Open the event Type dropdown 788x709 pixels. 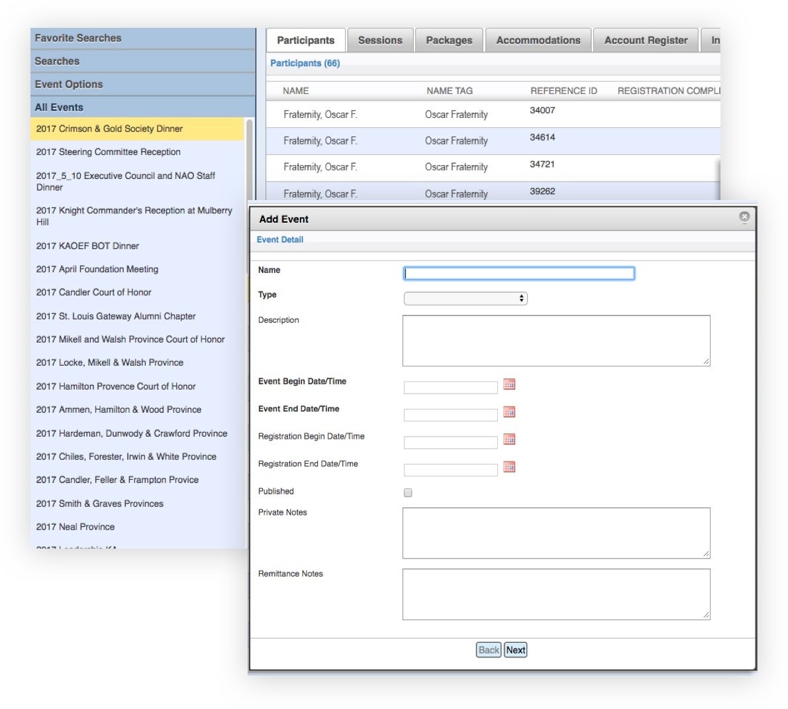[465, 298]
